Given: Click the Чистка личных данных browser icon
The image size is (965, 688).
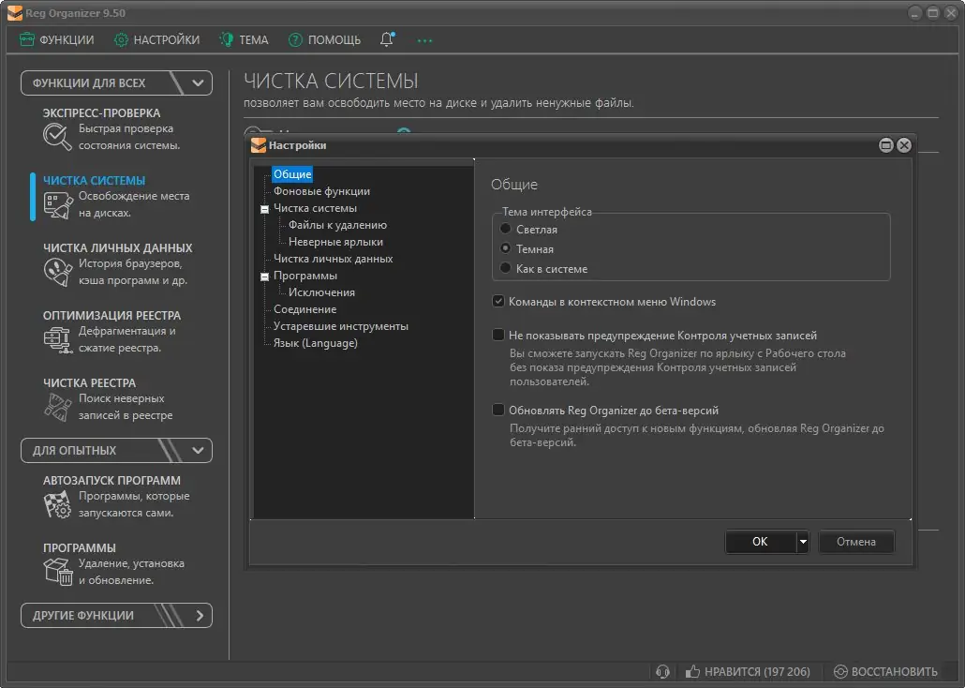Looking at the screenshot, I should [57, 272].
